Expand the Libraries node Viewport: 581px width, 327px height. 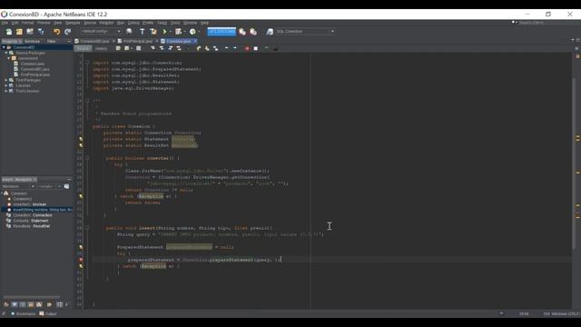(6, 85)
